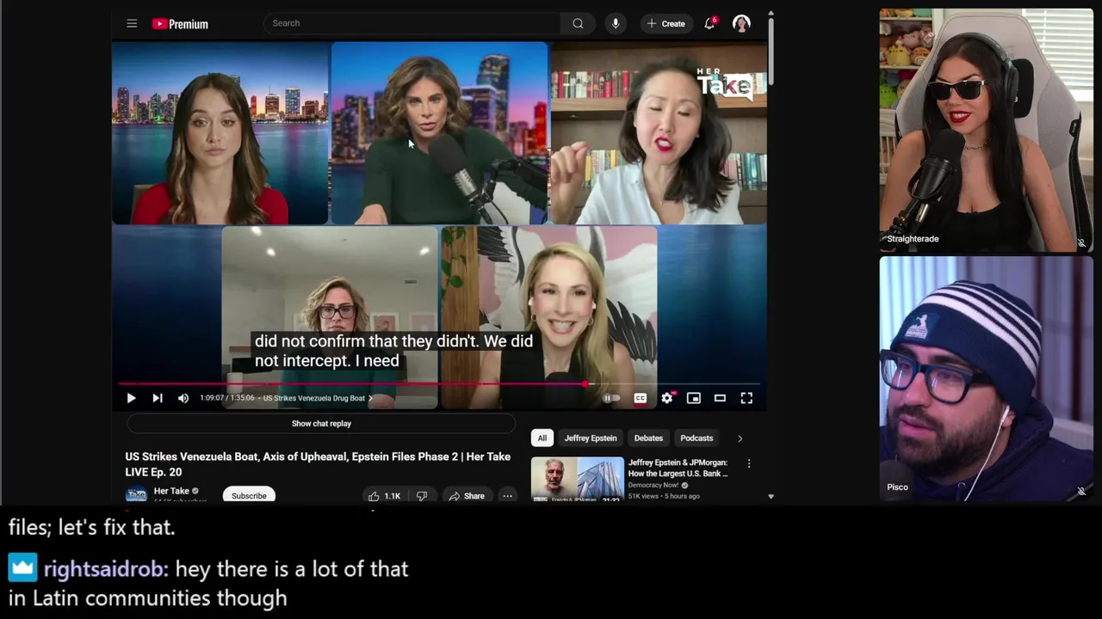Open the Her Take channel name link
The width and height of the screenshot is (1102, 619).
click(171, 491)
